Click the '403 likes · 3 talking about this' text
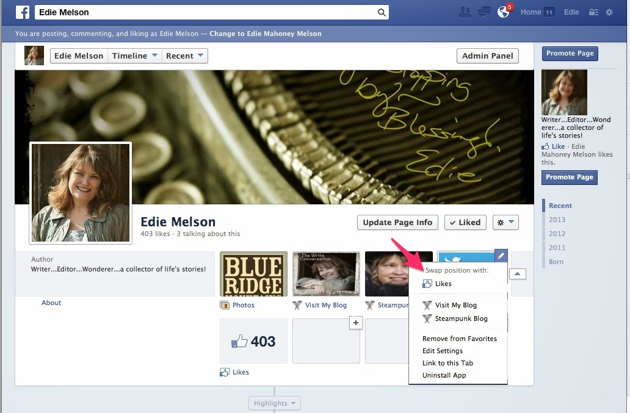The image size is (630, 413). 190,234
